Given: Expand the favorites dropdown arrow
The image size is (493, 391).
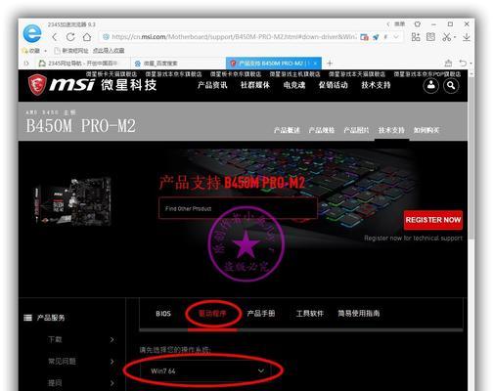Looking at the screenshot, I should point(45,51).
